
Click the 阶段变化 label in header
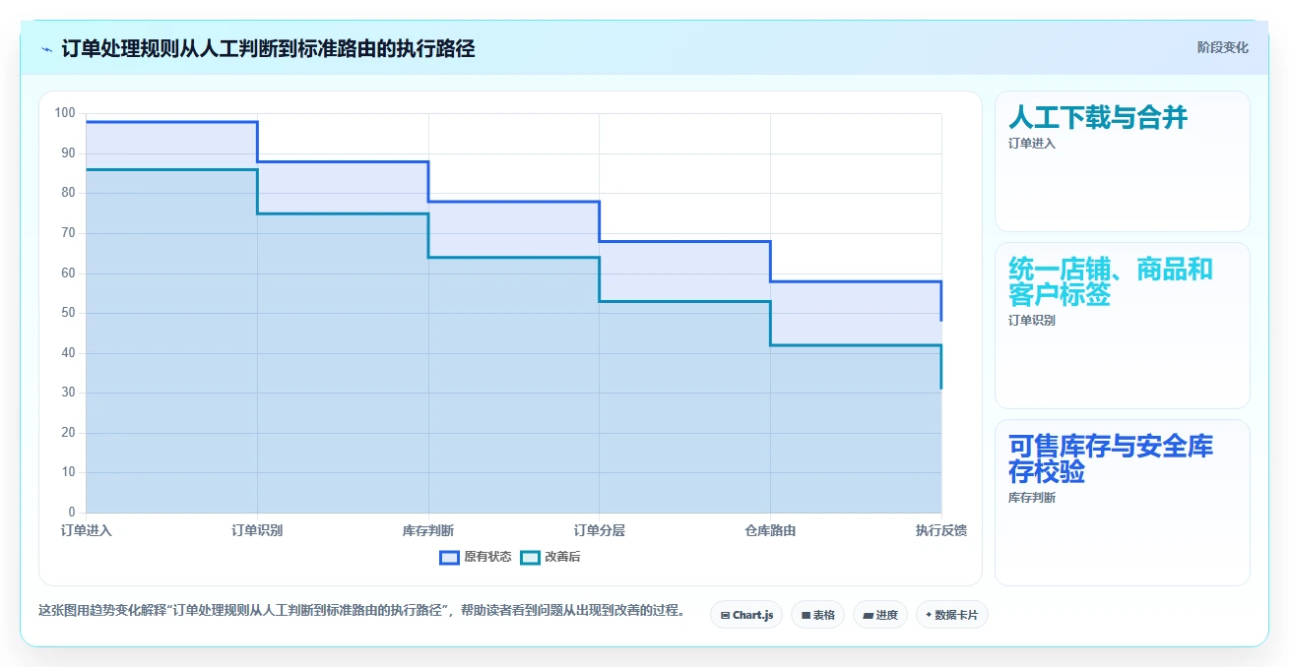tap(1222, 47)
